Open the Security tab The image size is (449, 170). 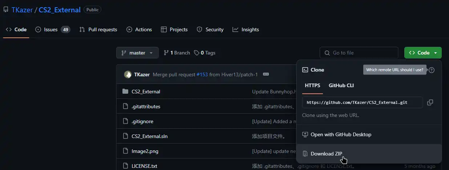[210, 29]
